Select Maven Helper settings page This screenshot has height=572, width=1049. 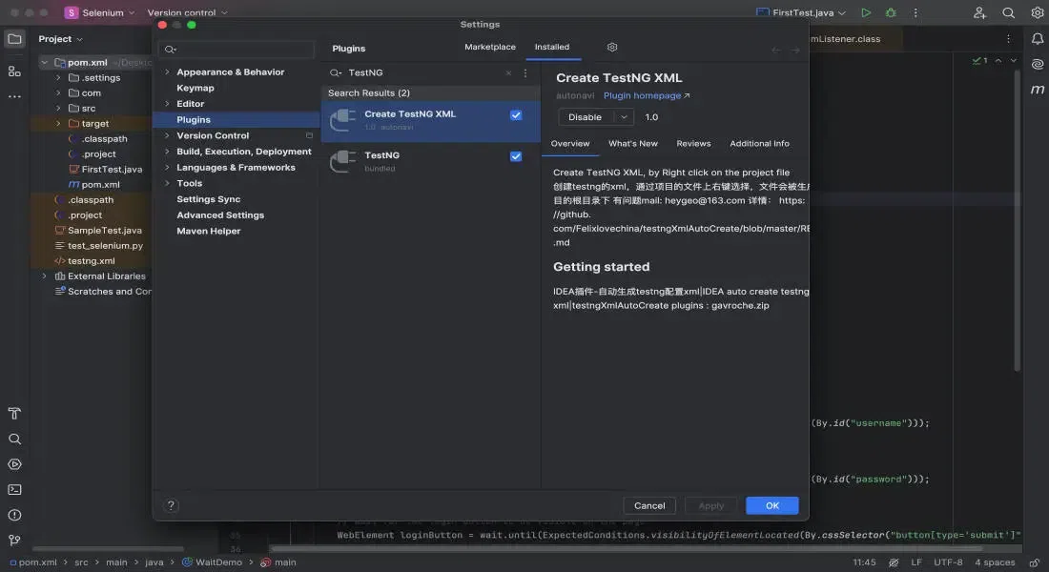pyautogui.click(x=208, y=232)
